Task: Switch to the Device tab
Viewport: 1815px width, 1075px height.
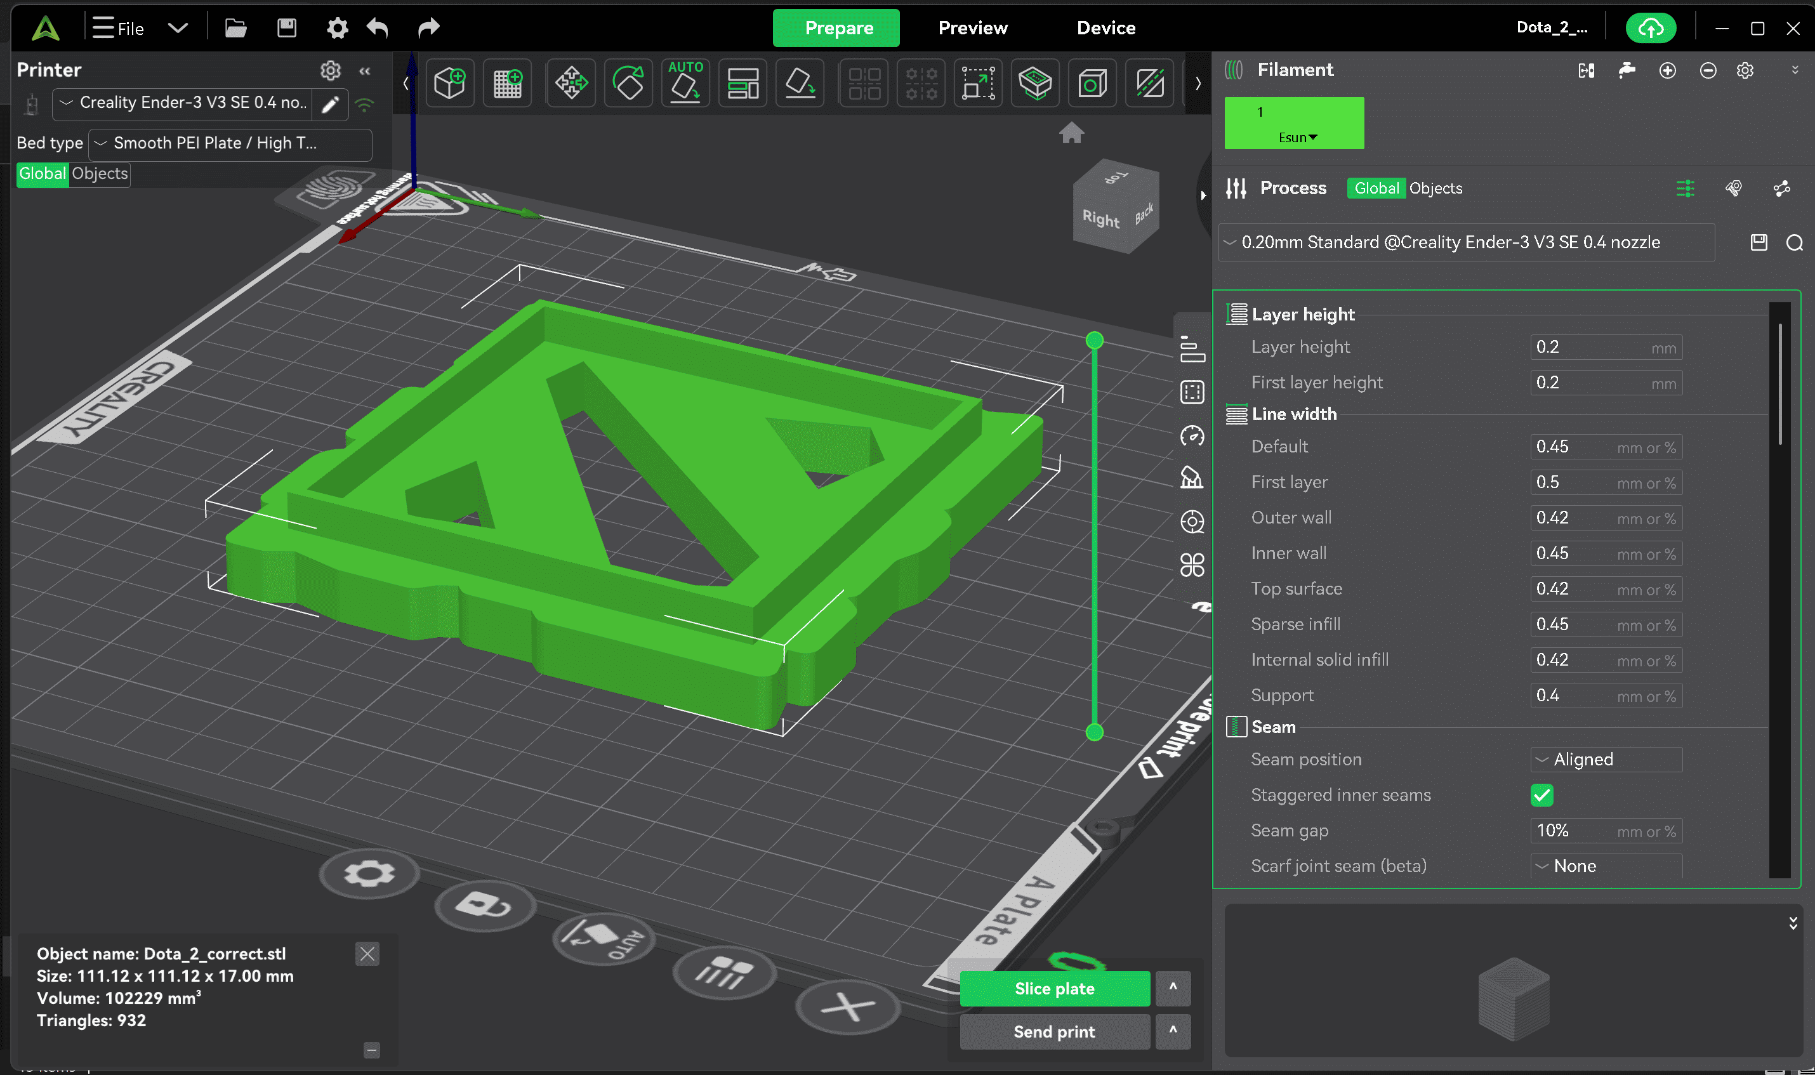Action: (x=1106, y=29)
